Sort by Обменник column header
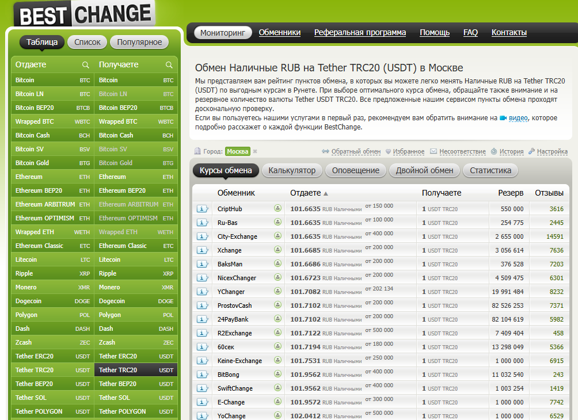Screen dimensions: 578x420 point(236,193)
